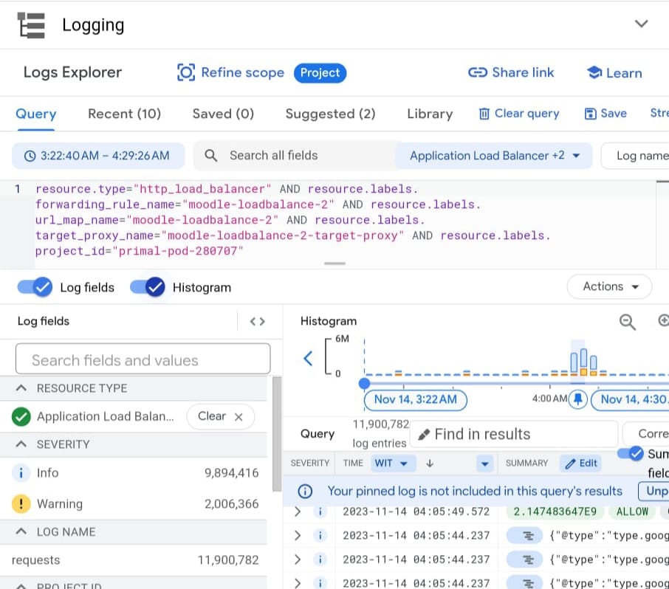The image size is (669, 589).
Task: Expand the 04:05:49.572 log entry
Action: [x=298, y=512]
